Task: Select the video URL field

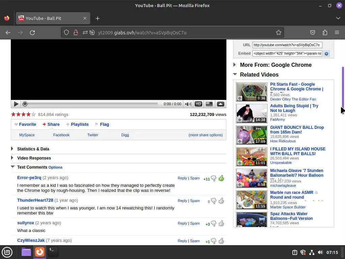Action: click(287, 45)
